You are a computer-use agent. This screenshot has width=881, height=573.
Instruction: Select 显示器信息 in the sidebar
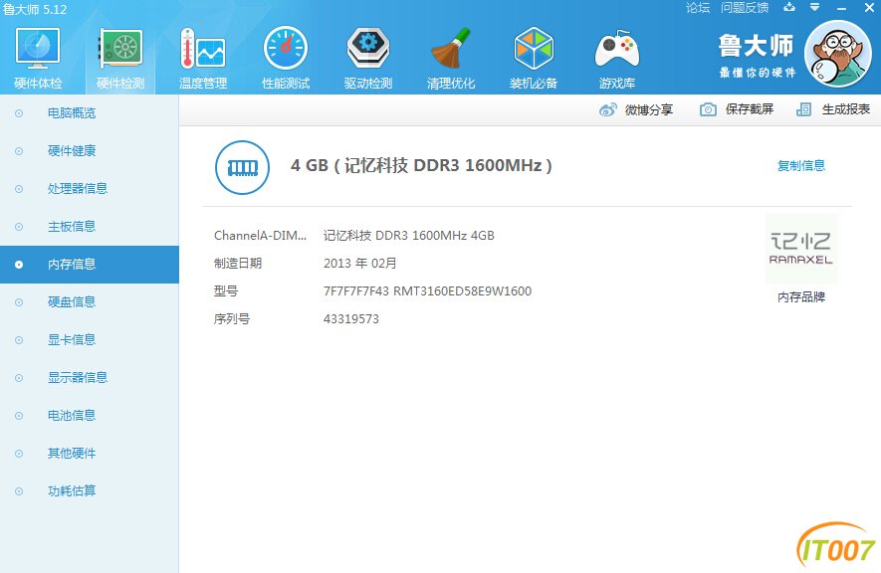click(90, 378)
